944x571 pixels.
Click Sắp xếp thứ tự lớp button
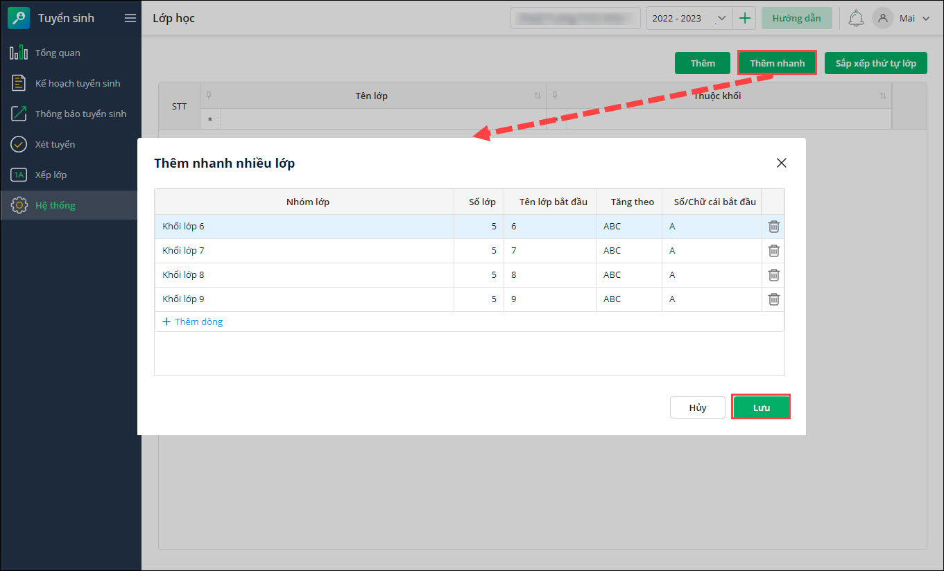875,63
